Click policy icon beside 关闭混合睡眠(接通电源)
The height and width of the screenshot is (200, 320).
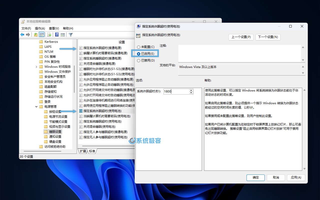point(81,63)
